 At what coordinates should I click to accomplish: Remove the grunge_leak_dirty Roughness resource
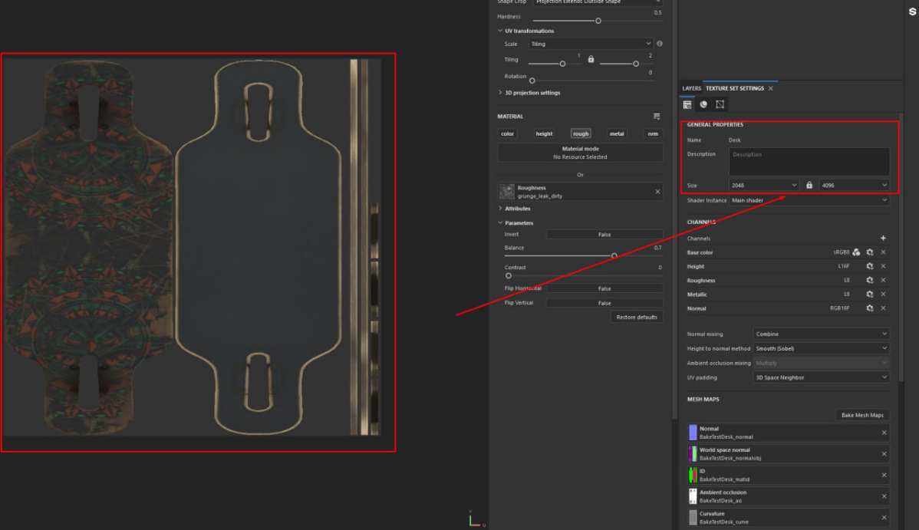pyautogui.click(x=657, y=192)
